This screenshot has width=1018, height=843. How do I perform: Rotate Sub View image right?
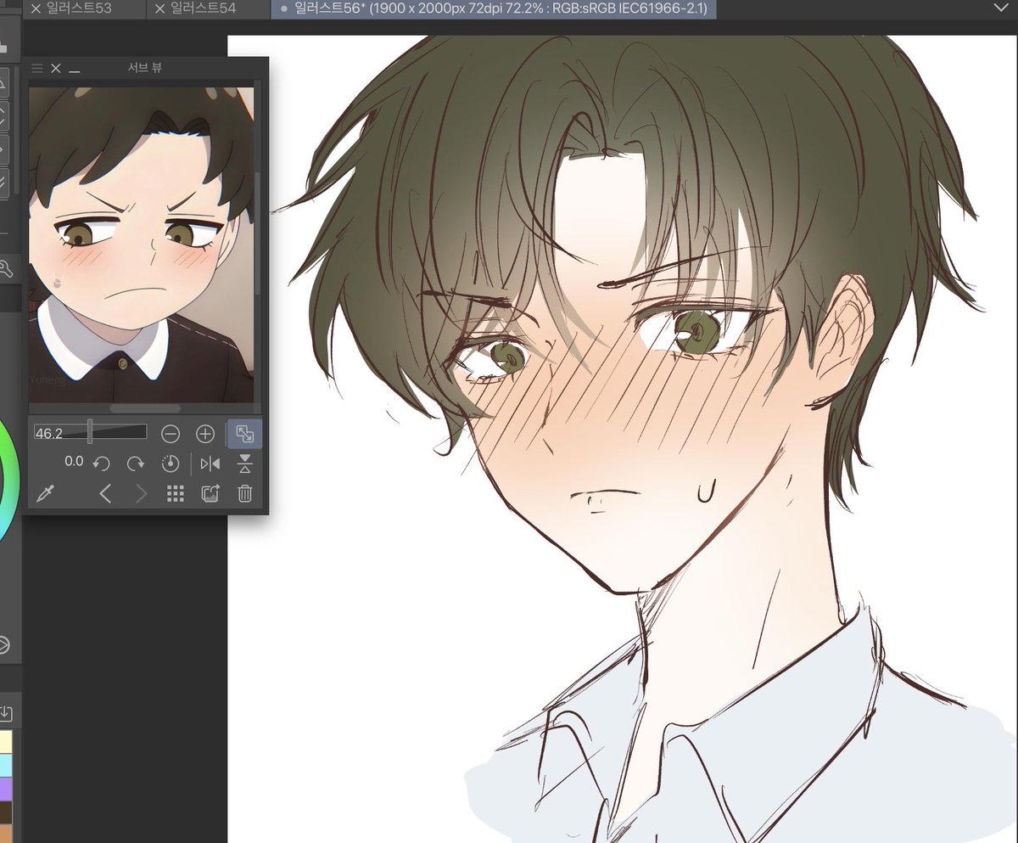click(x=136, y=464)
